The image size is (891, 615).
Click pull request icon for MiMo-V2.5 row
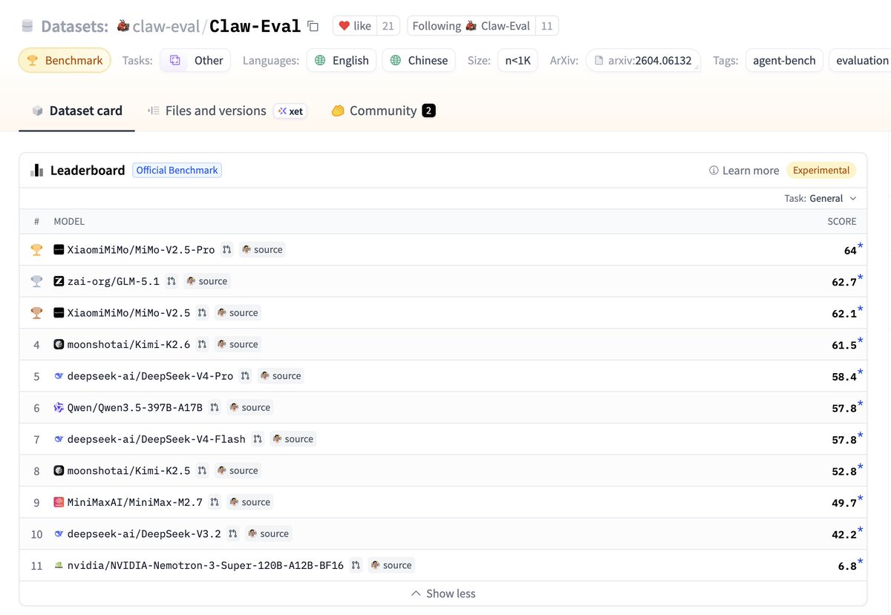coord(202,313)
